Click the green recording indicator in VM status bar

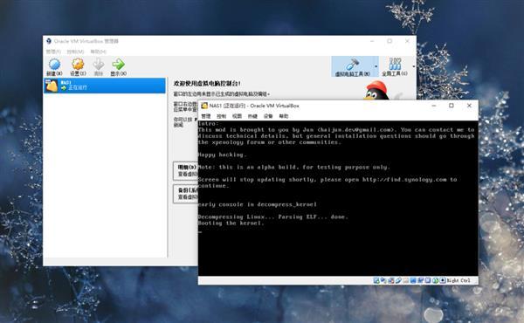click(435, 280)
